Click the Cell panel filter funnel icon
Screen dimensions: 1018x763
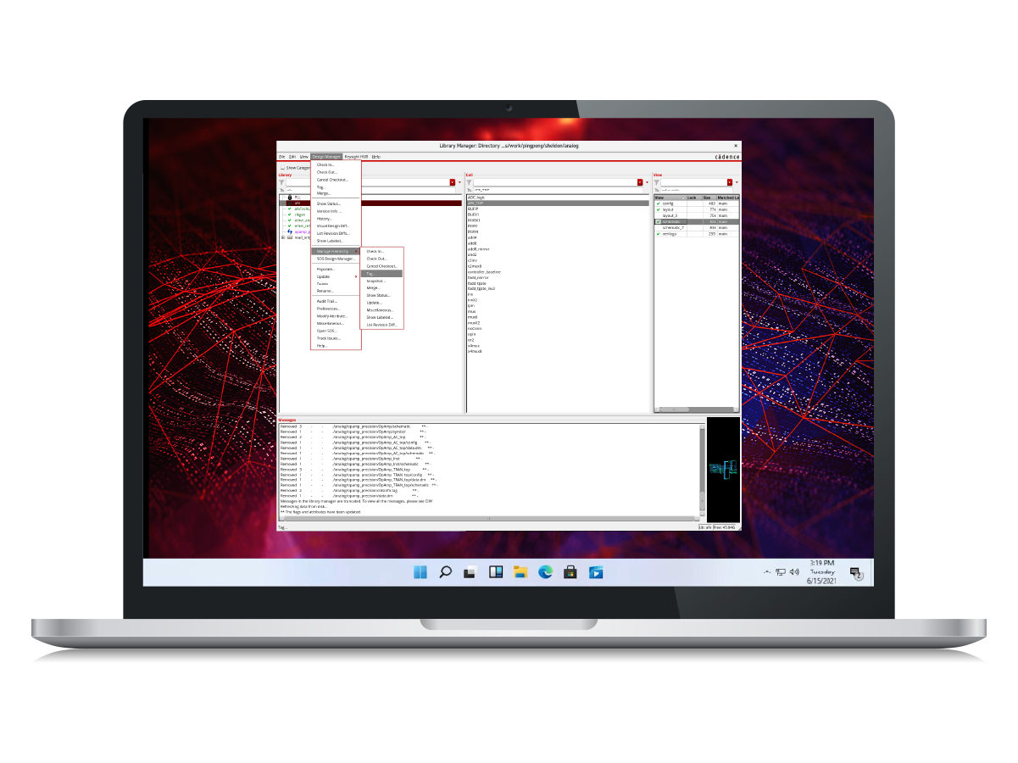pyautogui.click(x=470, y=183)
